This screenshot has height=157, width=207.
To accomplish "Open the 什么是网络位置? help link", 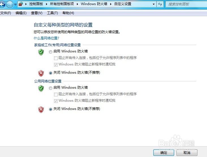I will (46, 38).
